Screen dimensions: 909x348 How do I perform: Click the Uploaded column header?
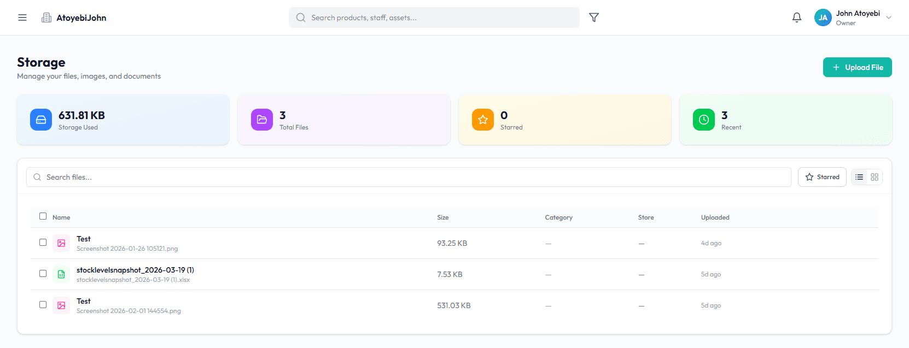coord(715,217)
